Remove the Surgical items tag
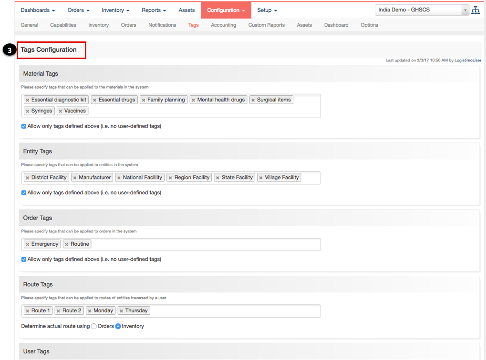486x360 pixels. pos(253,100)
